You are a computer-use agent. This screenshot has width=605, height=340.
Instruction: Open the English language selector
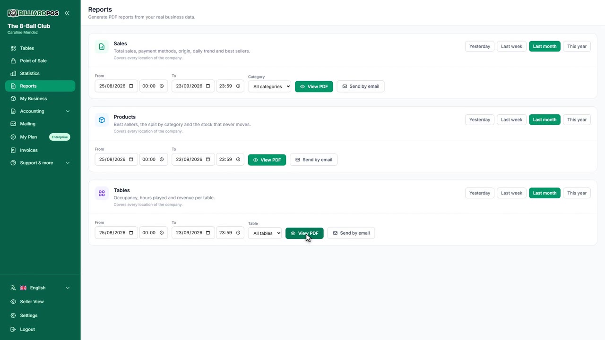pos(40,288)
